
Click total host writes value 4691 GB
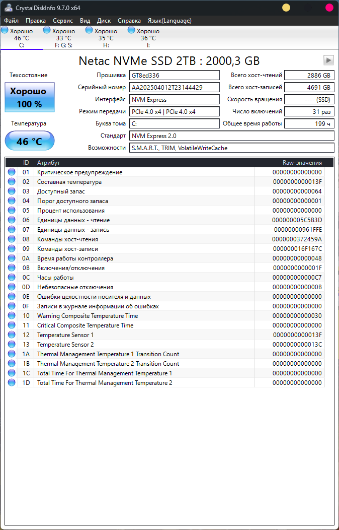click(x=309, y=87)
